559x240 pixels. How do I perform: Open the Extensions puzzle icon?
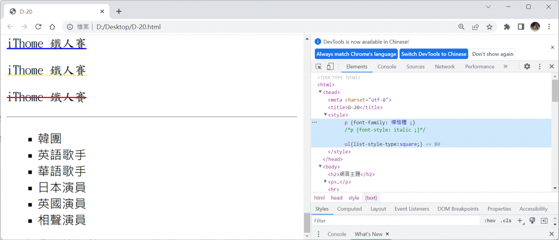(x=507, y=27)
